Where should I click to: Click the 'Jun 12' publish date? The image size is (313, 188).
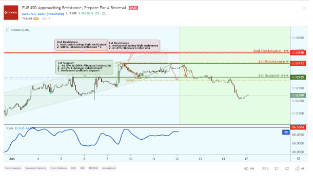[x=46, y=18]
